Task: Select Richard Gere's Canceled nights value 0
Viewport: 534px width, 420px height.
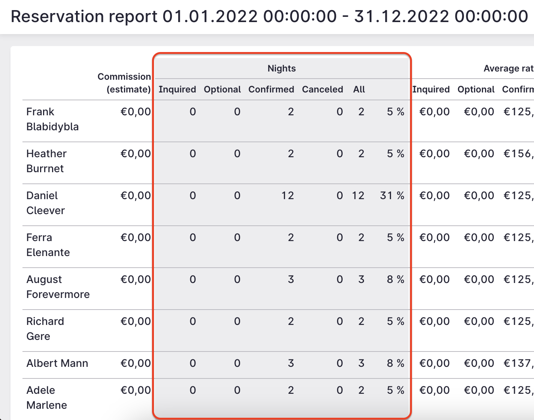Action: click(340, 321)
